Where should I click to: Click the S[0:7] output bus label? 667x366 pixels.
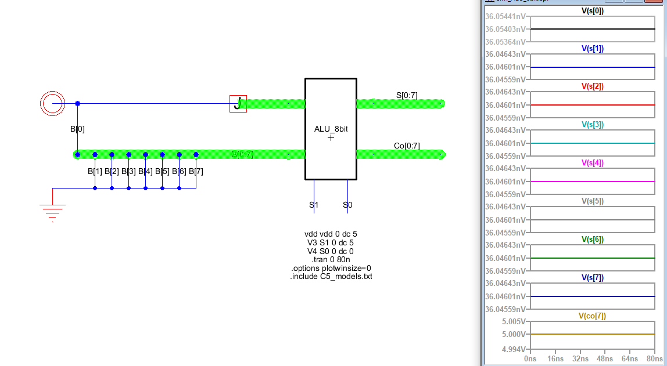[406, 95]
